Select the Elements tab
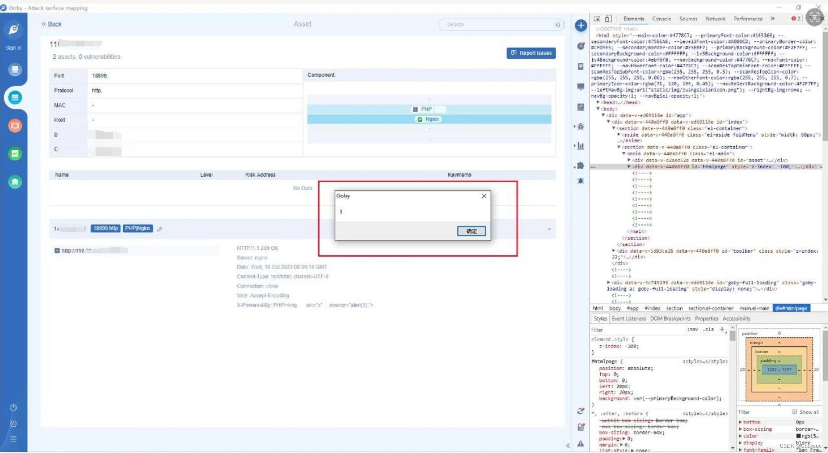The image size is (828, 453). (x=633, y=19)
